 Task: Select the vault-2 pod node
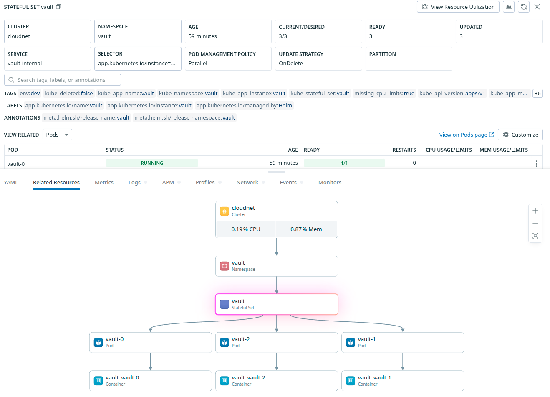click(x=277, y=343)
